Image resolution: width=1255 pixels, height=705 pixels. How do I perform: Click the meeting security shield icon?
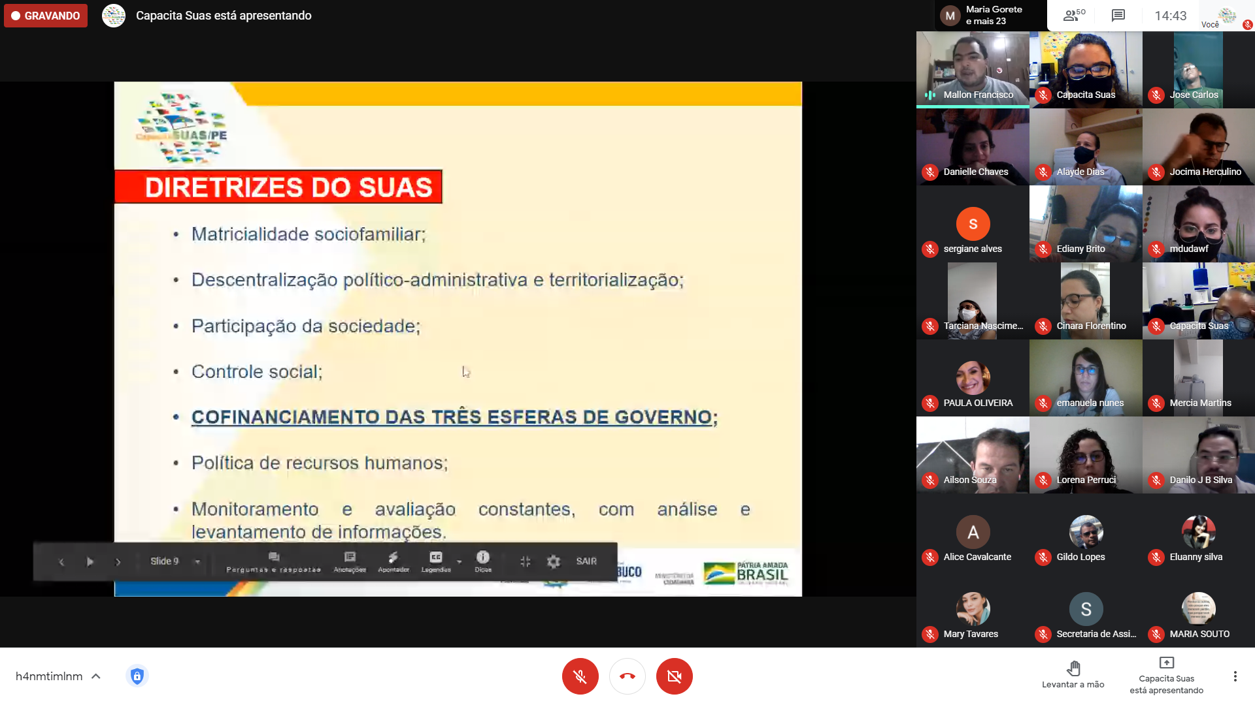pyautogui.click(x=137, y=676)
